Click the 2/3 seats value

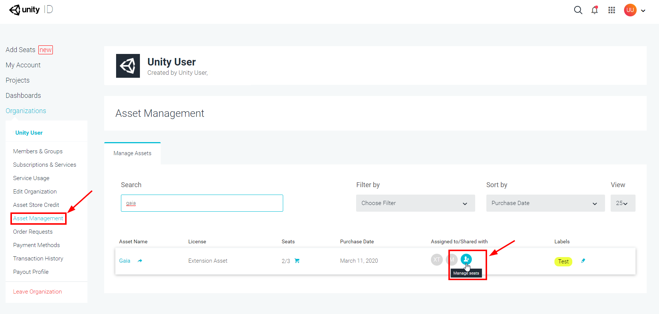pyautogui.click(x=286, y=261)
